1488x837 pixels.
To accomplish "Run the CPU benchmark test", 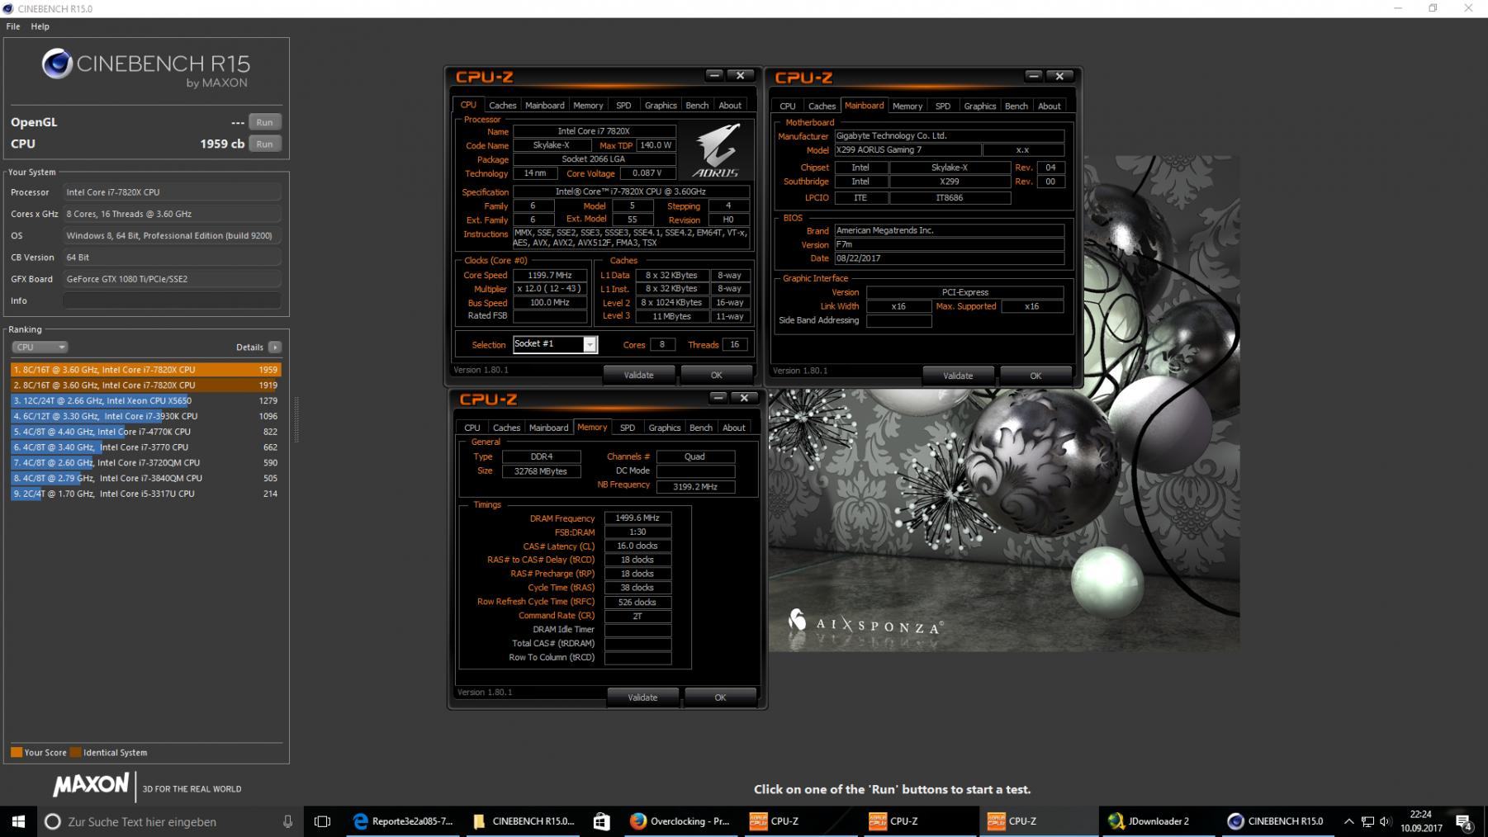I will point(264,144).
